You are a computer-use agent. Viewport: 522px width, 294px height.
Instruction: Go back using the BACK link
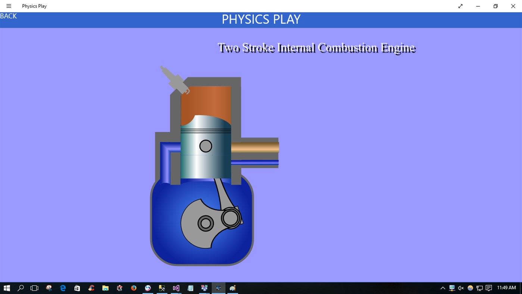pos(8,16)
